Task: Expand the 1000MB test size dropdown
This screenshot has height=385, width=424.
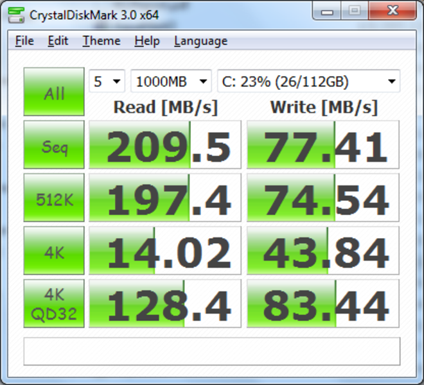Action: (171, 81)
